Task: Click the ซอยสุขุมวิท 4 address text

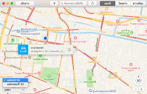Action: (x=47, y=51)
